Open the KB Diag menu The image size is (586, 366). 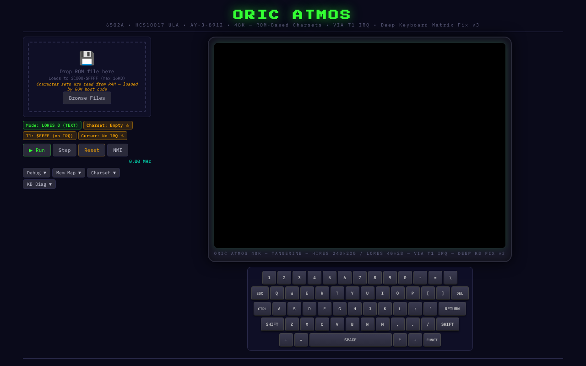[x=39, y=184]
